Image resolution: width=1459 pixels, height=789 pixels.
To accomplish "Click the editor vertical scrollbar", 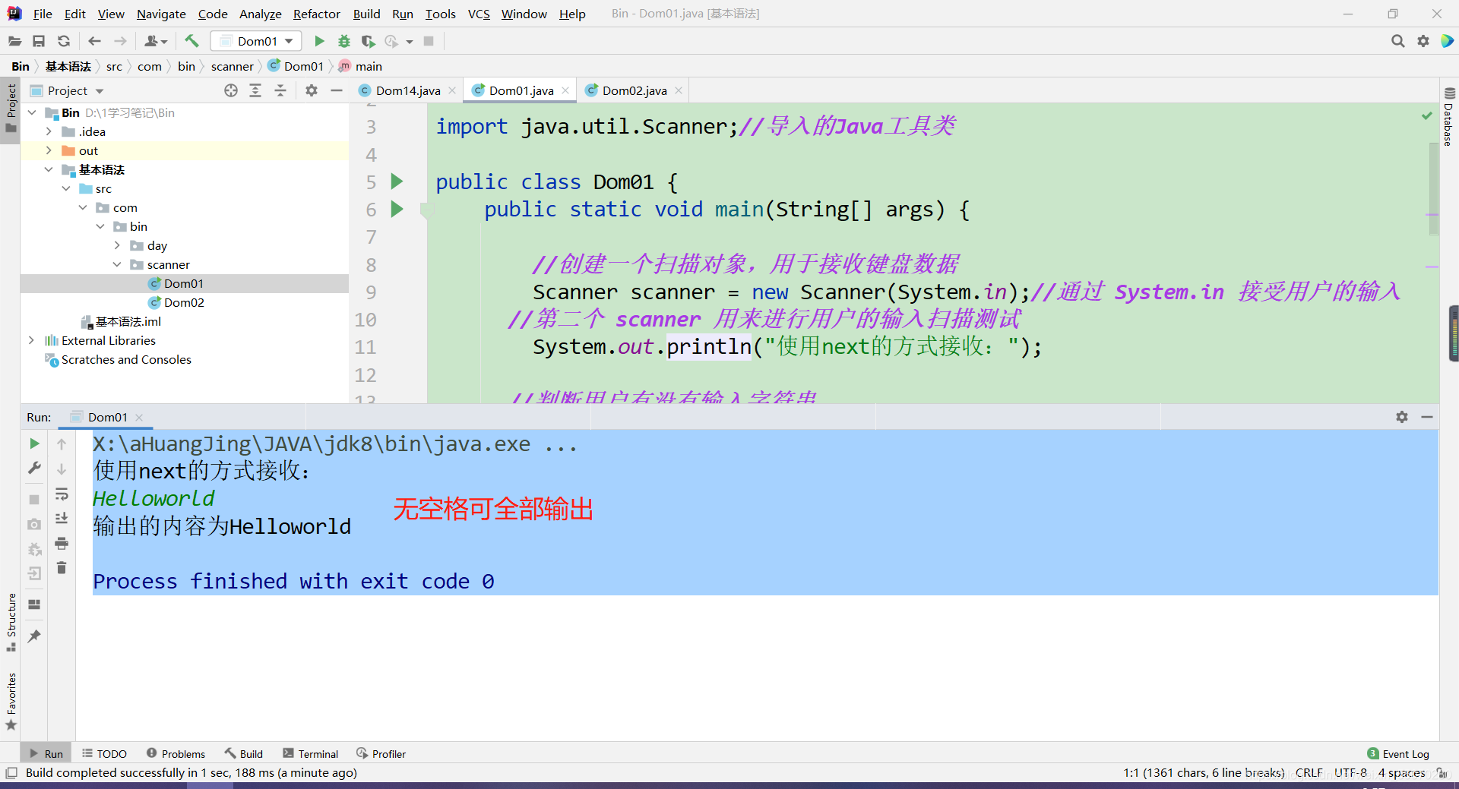I will click(1433, 189).
